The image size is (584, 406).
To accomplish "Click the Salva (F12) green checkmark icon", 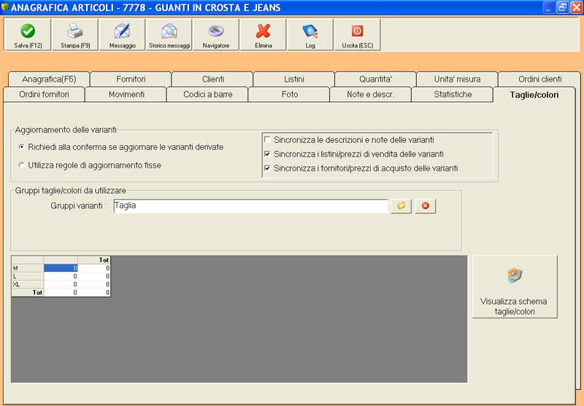I will coord(28,32).
